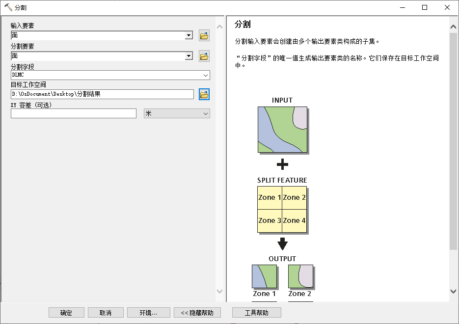
Task: Click help panel scroll down arrow
Action: tap(453, 291)
